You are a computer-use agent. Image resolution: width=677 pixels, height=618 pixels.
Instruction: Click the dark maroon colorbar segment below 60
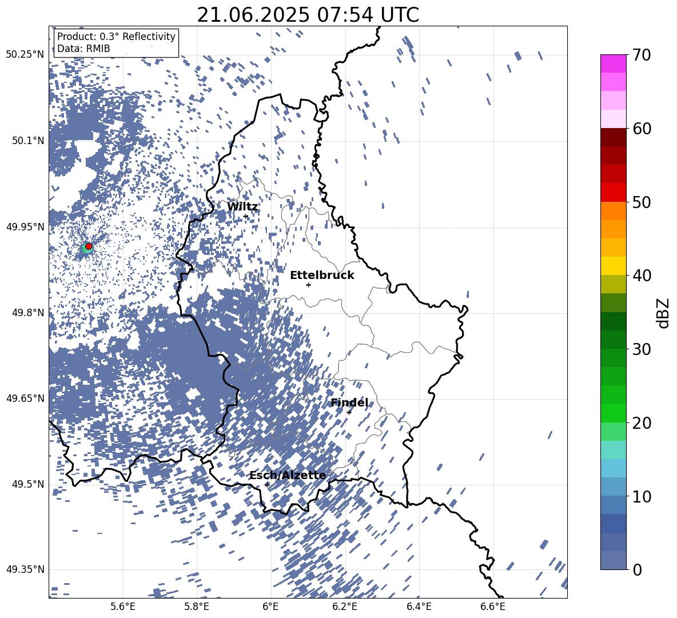pos(613,137)
